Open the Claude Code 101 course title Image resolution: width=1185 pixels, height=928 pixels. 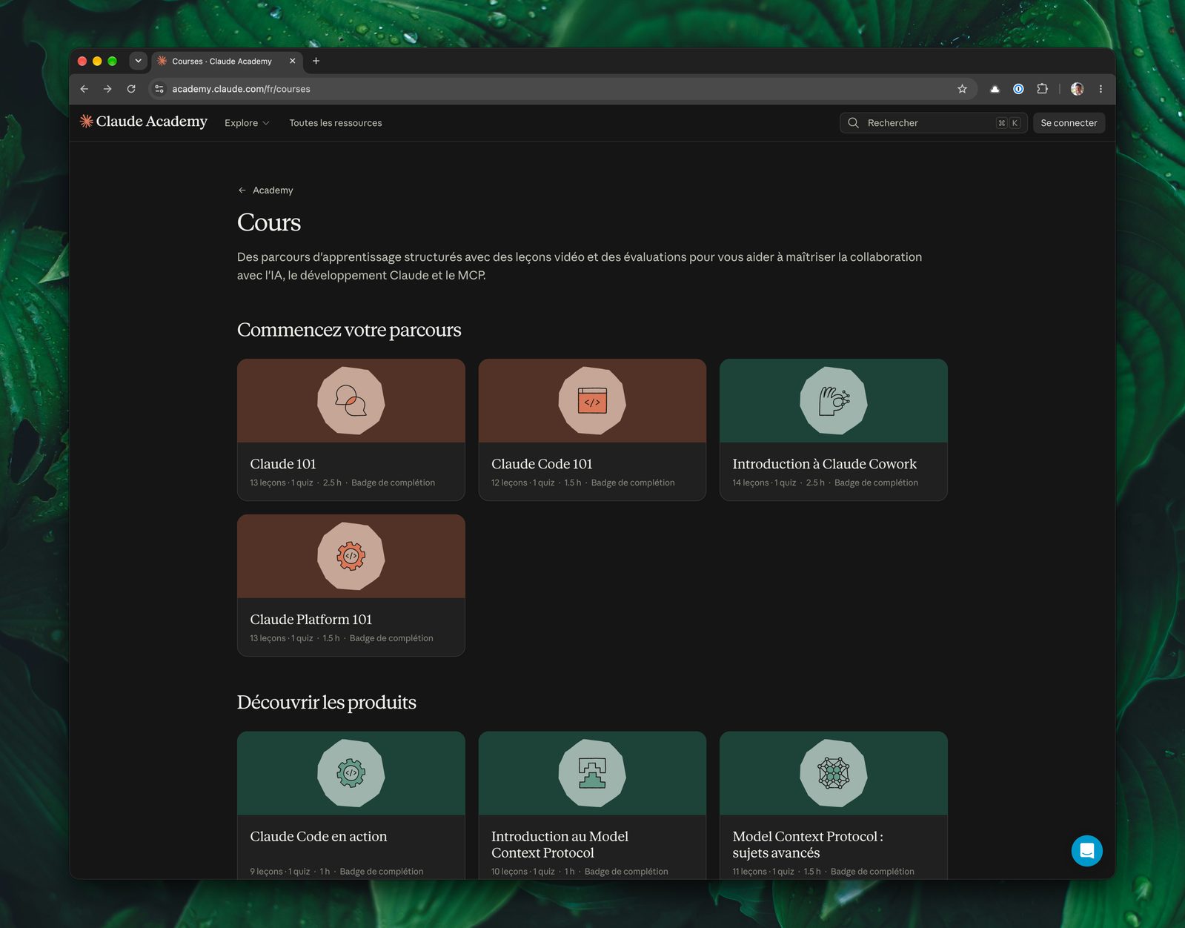[x=542, y=464]
